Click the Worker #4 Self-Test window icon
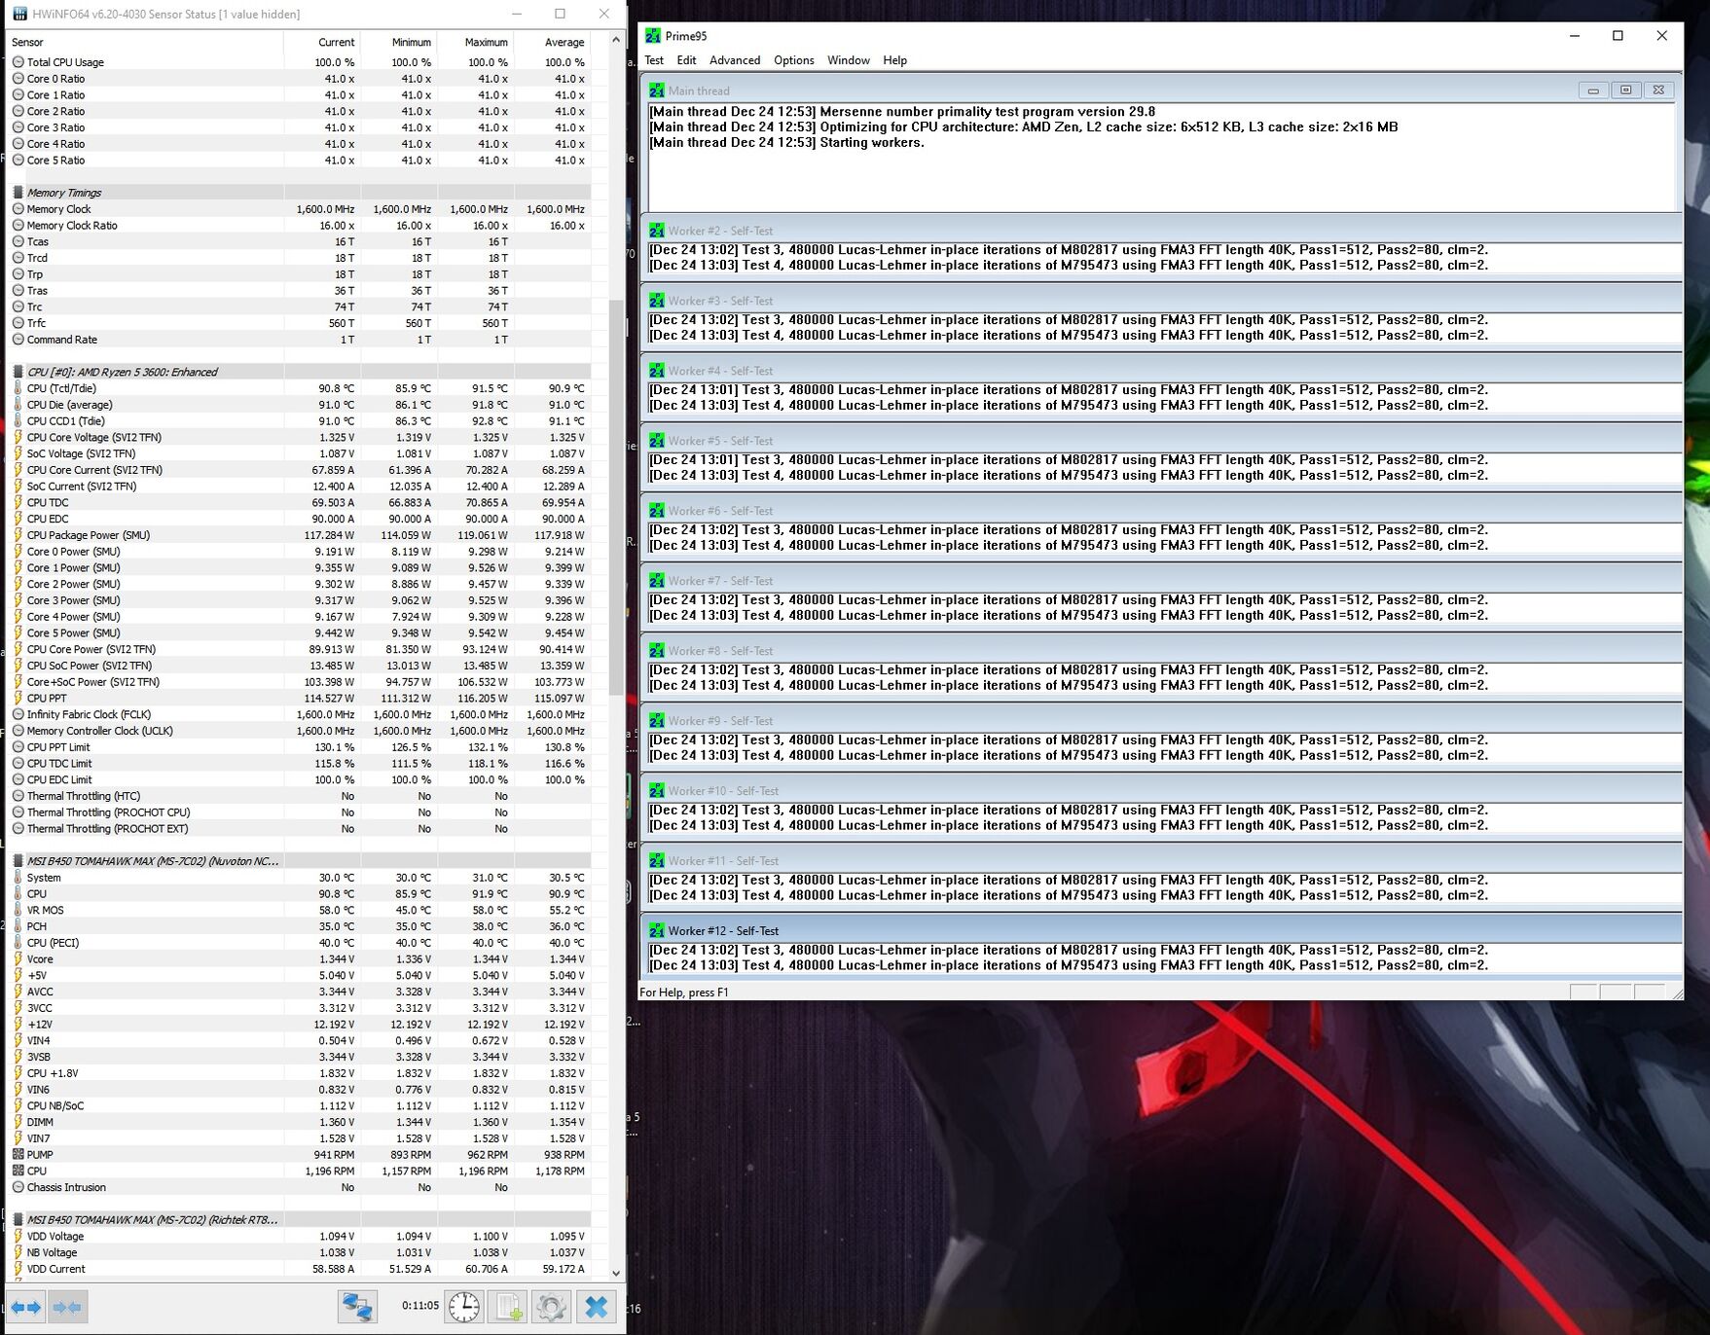The image size is (1710, 1335). click(657, 371)
